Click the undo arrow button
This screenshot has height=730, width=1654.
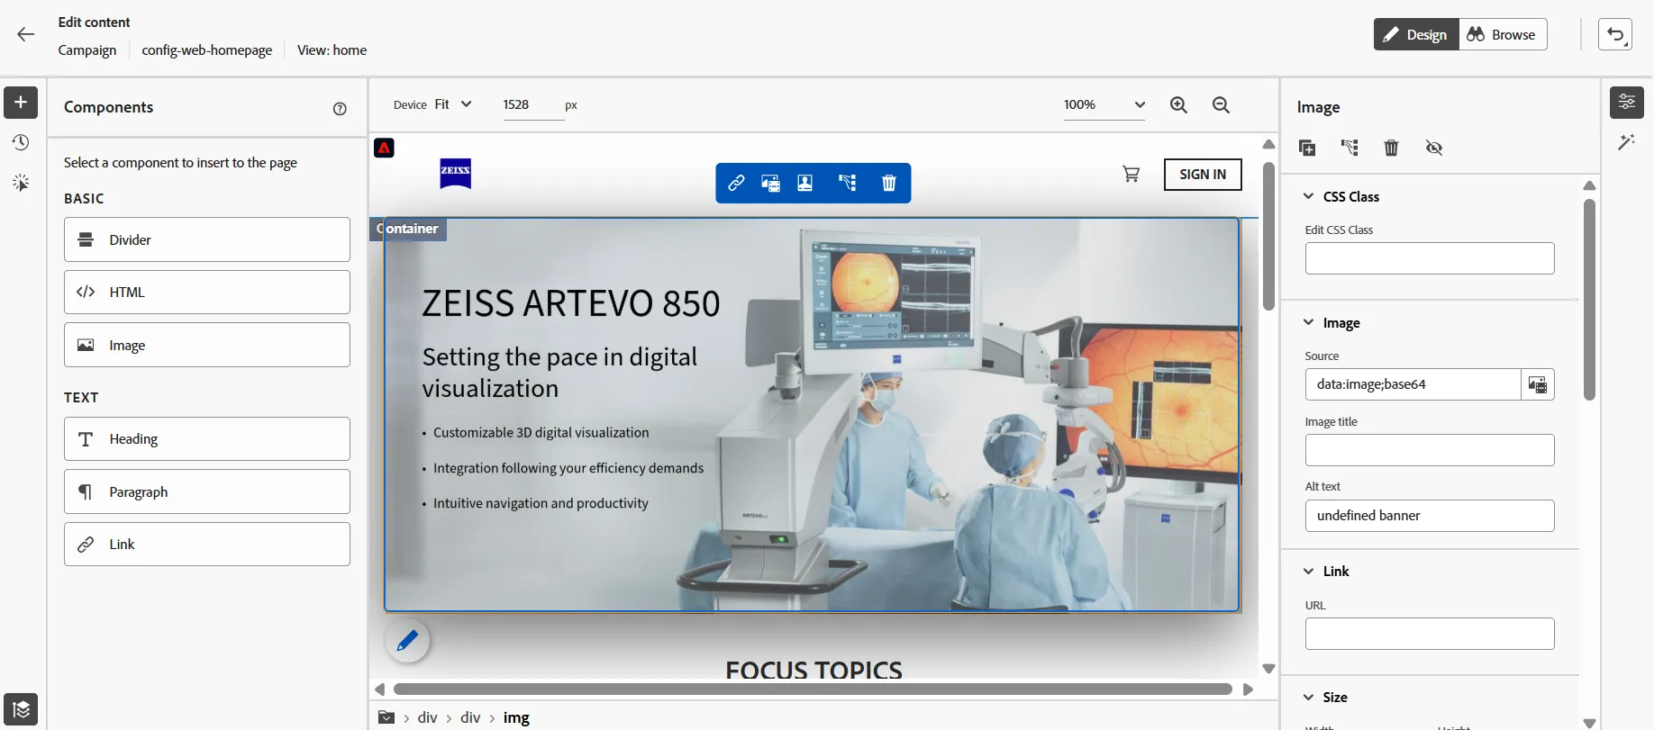pos(1615,34)
